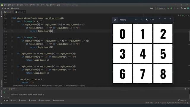Open the Help menu
Image resolution: width=190 pixels, height=107 pixels.
tap(58, 5)
